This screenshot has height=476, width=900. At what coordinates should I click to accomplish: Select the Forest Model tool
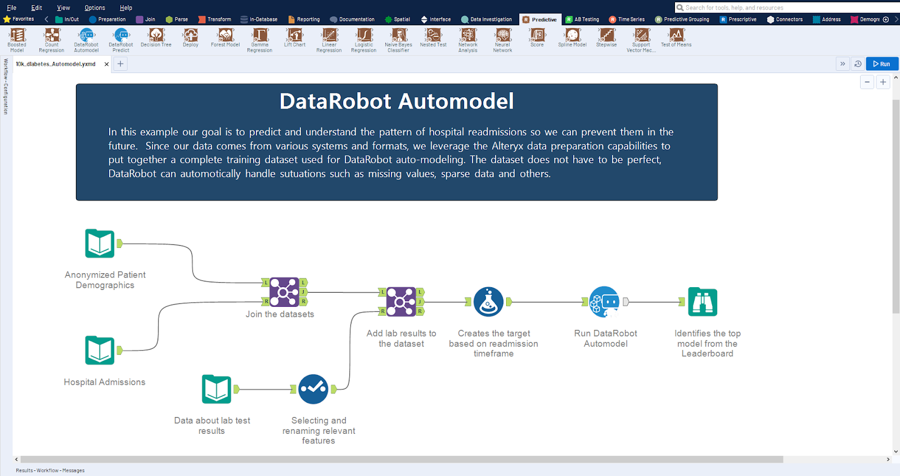[x=226, y=38]
